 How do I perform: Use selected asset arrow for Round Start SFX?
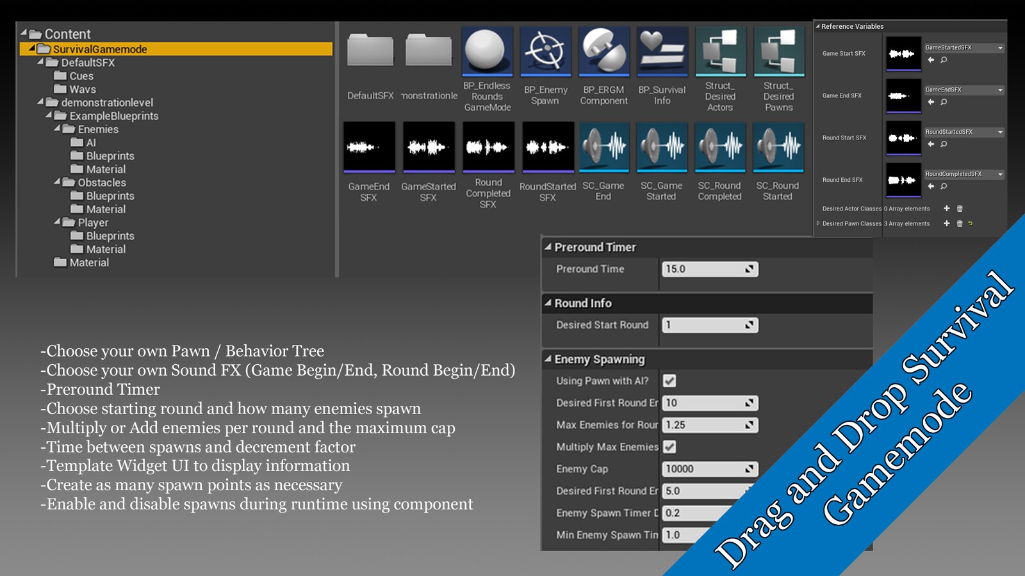pyautogui.click(x=931, y=144)
